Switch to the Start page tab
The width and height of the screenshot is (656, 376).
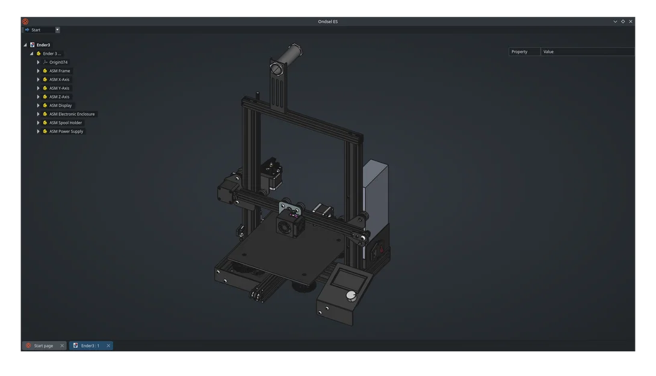click(x=43, y=345)
